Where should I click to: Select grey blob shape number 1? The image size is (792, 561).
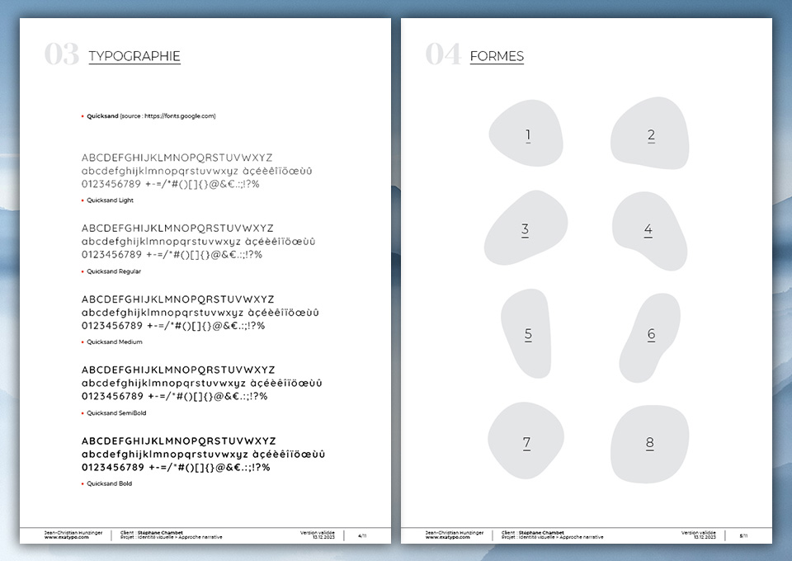(526, 134)
